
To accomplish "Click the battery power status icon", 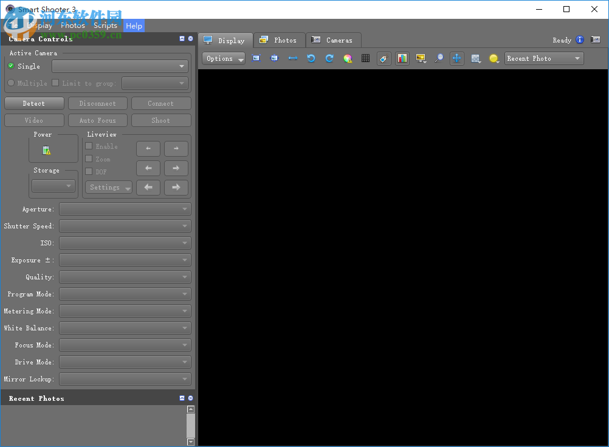I will (x=47, y=150).
